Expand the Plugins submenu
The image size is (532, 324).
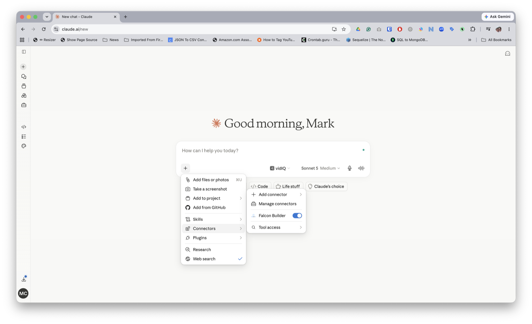213,238
